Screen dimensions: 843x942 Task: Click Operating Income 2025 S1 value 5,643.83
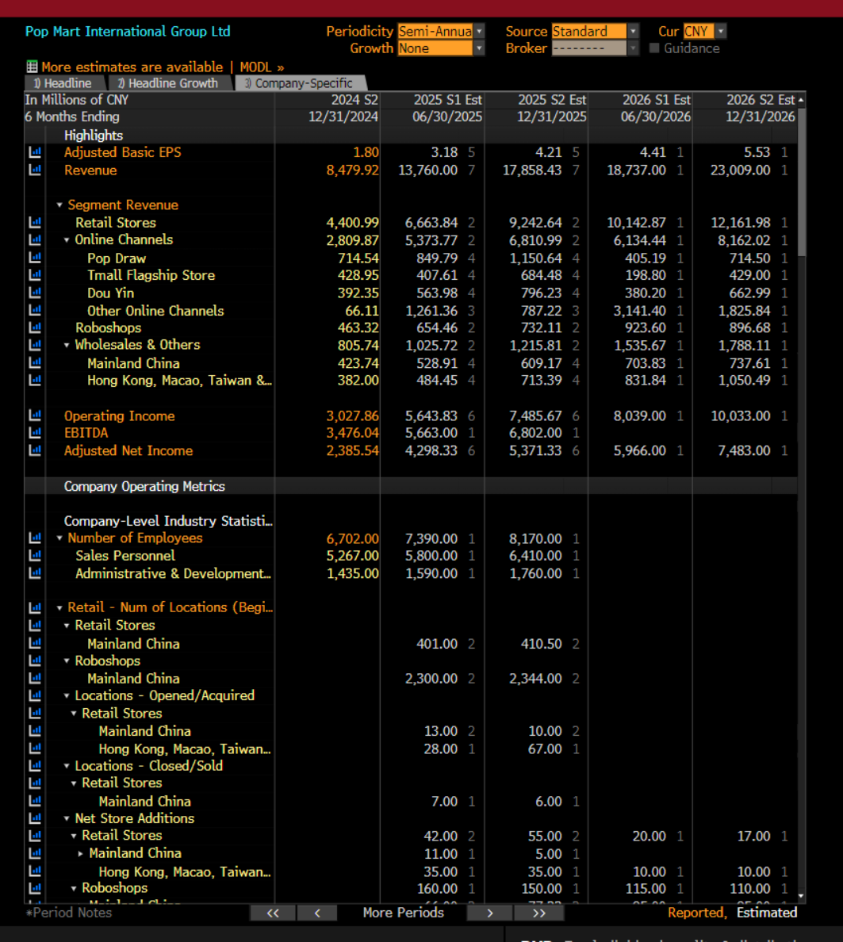point(431,415)
